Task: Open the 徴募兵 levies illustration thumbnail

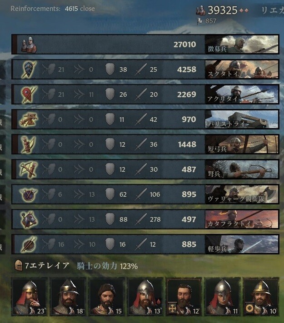Action: [242, 45]
